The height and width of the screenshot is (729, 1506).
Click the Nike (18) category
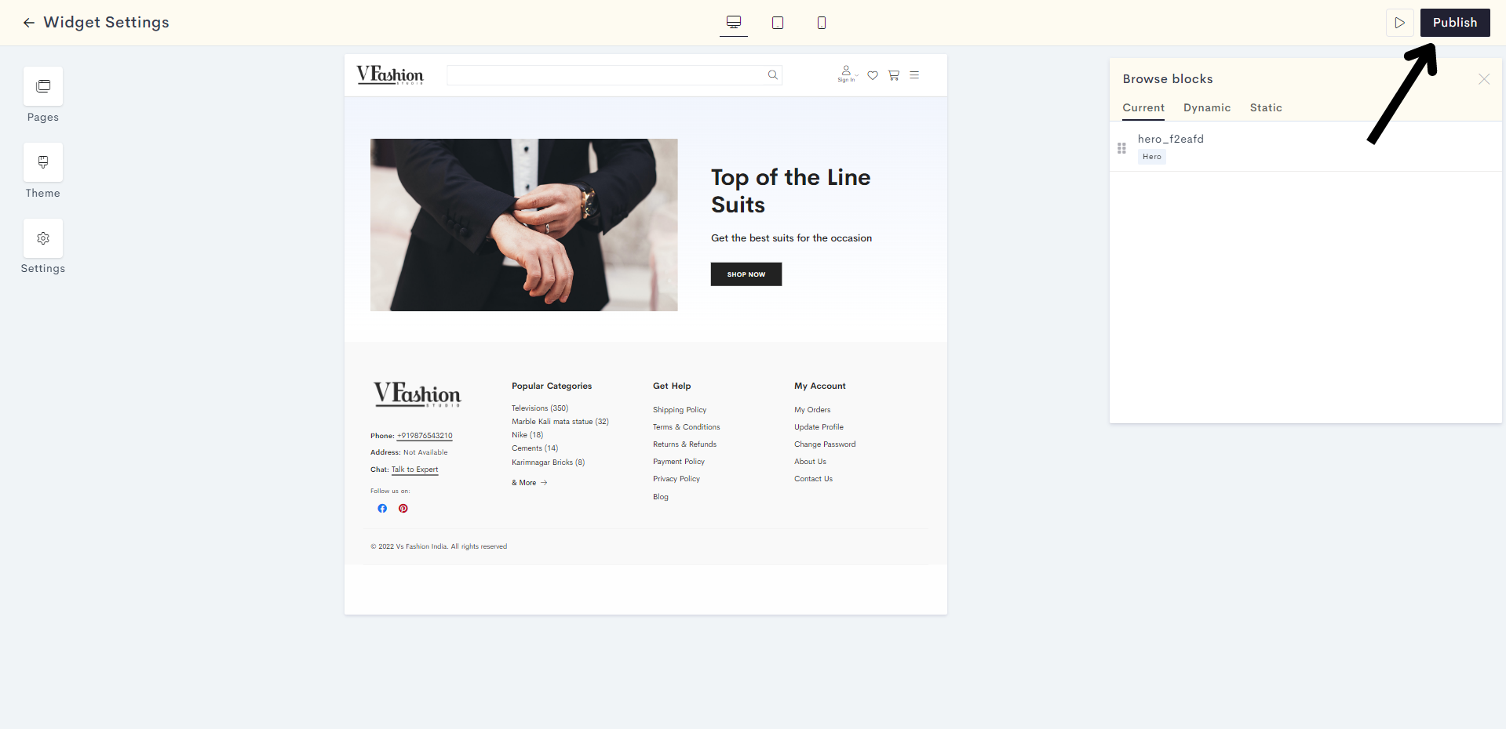point(527,435)
